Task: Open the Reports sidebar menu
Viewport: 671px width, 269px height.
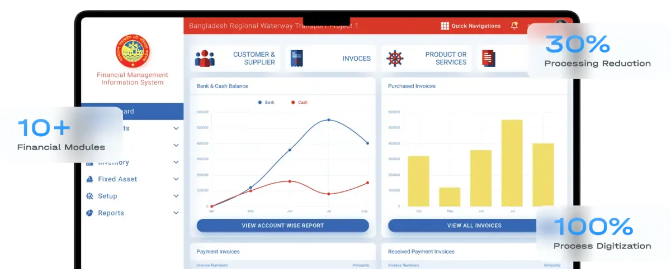Action: pos(133,213)
